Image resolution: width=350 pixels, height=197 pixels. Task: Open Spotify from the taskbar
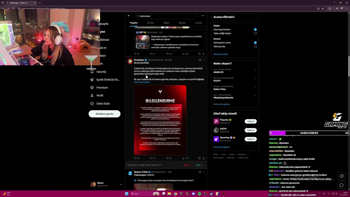(199, 194)
